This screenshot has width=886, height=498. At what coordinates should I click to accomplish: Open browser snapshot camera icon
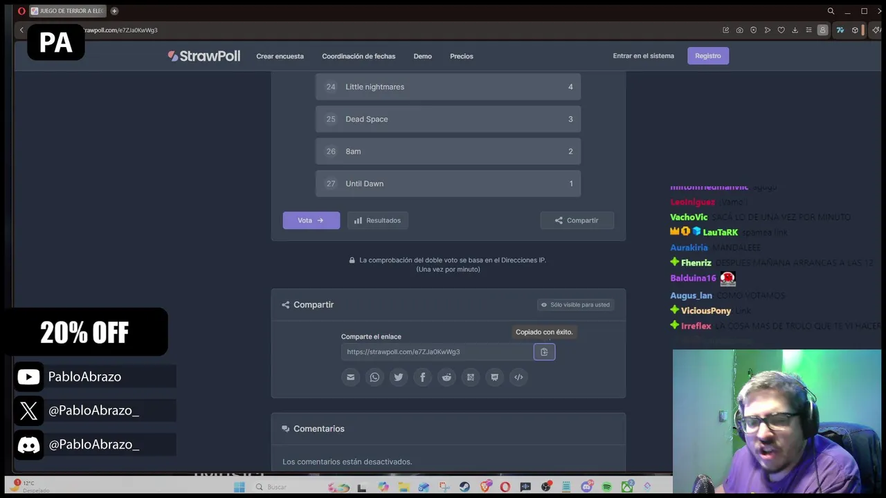(739, 30)
